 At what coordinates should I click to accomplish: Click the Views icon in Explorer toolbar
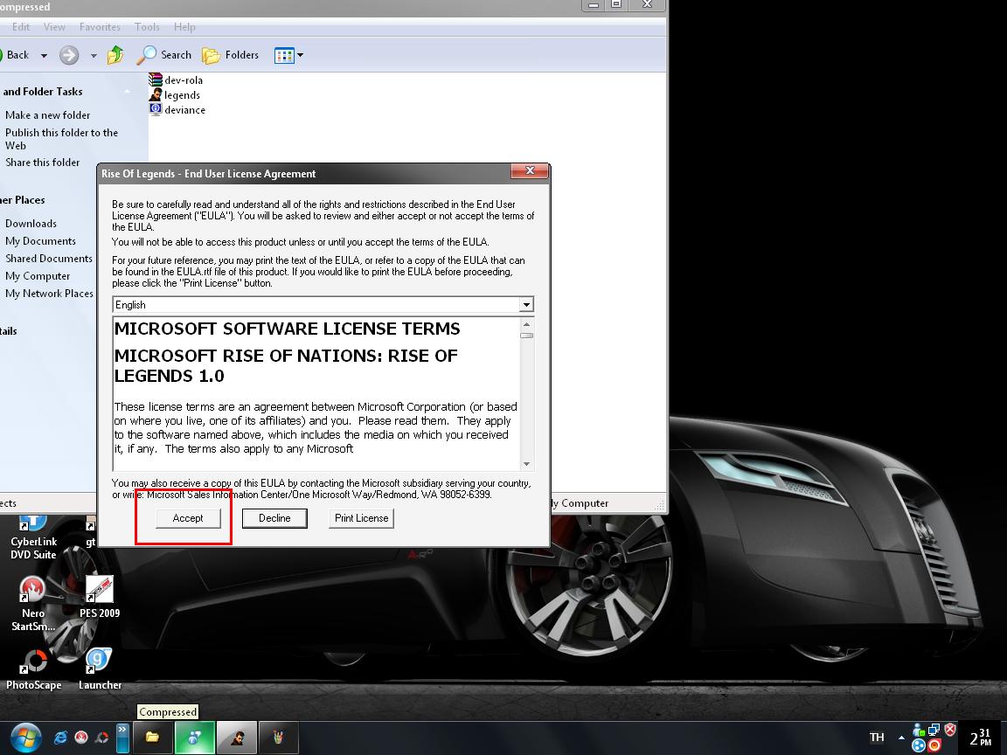pyautogui.click(x=284, y=56)
